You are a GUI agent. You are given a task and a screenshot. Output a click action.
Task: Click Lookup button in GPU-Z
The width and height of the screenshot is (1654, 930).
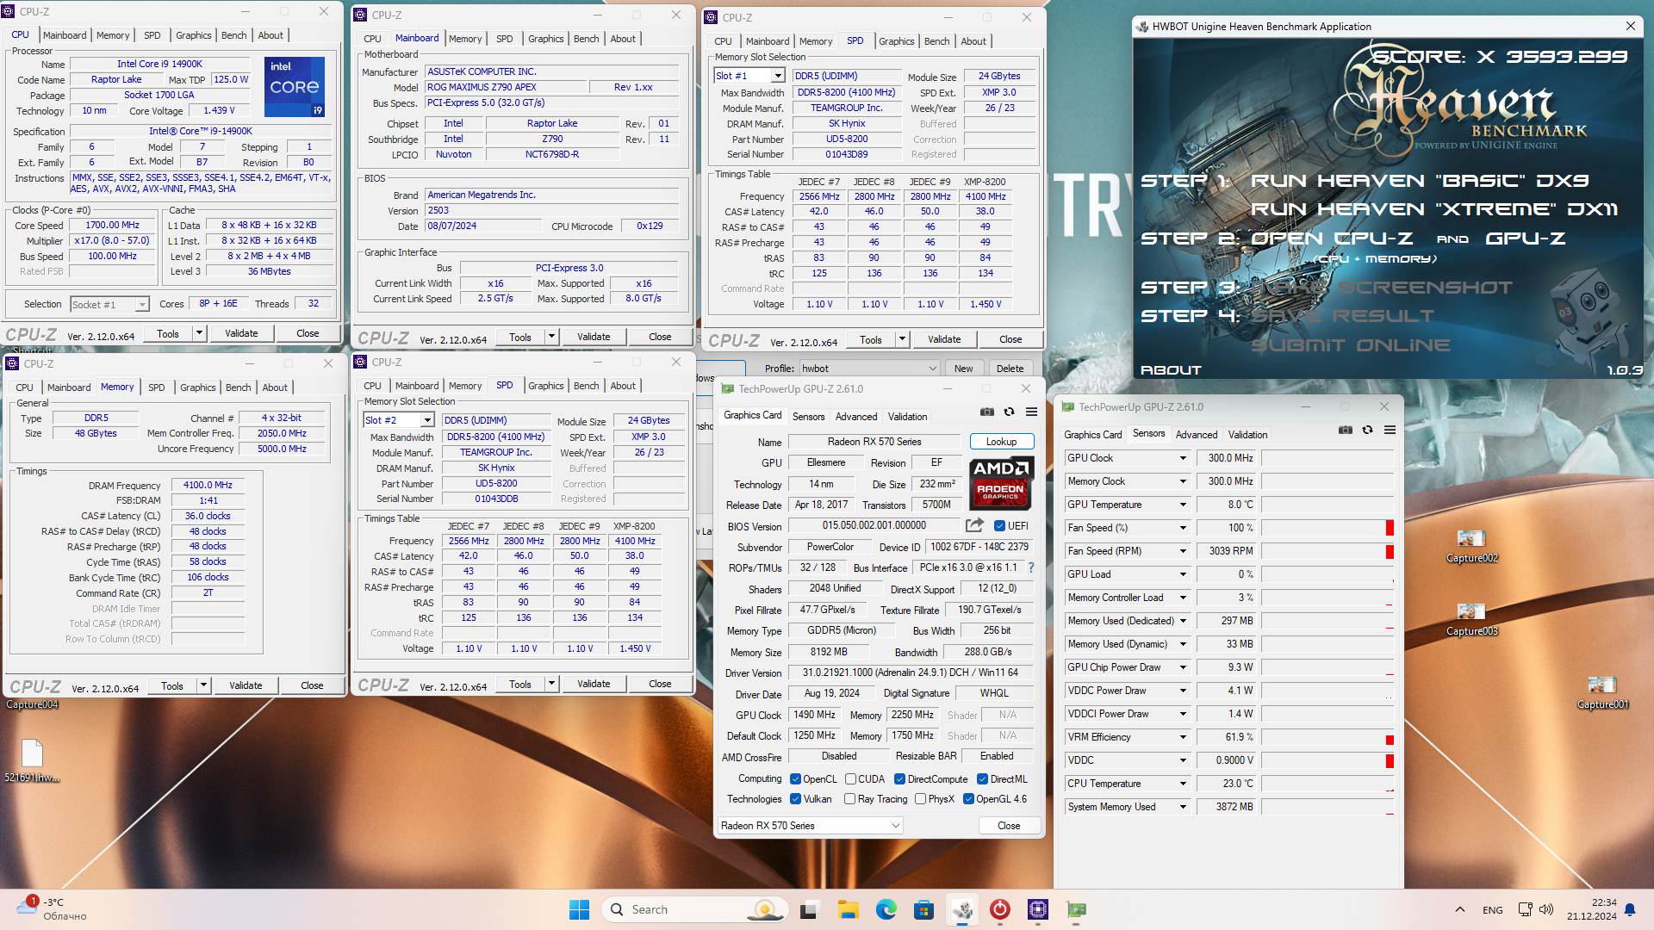pos(1001,442)
